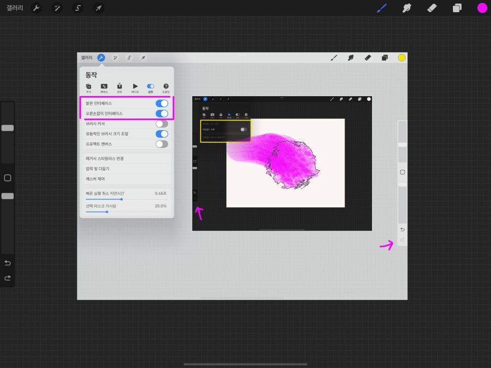Select the Eraser tool in outer dark toolbar
The width and height of the screenshot is (491, 368).
(x=432, y=8)
